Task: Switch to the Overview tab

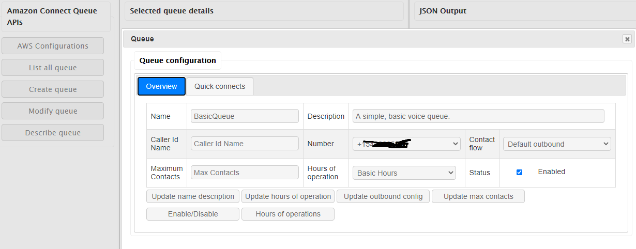Action: point(161,86)
